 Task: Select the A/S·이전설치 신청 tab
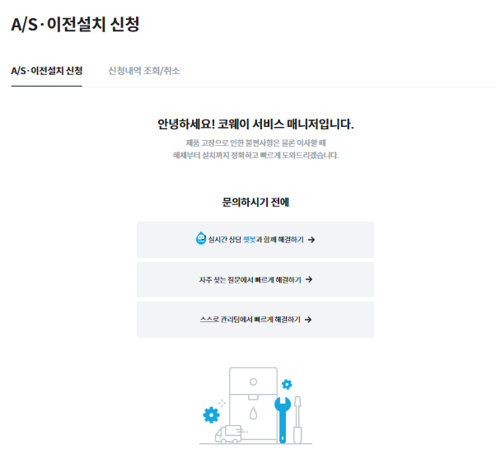tap(47, 71)
